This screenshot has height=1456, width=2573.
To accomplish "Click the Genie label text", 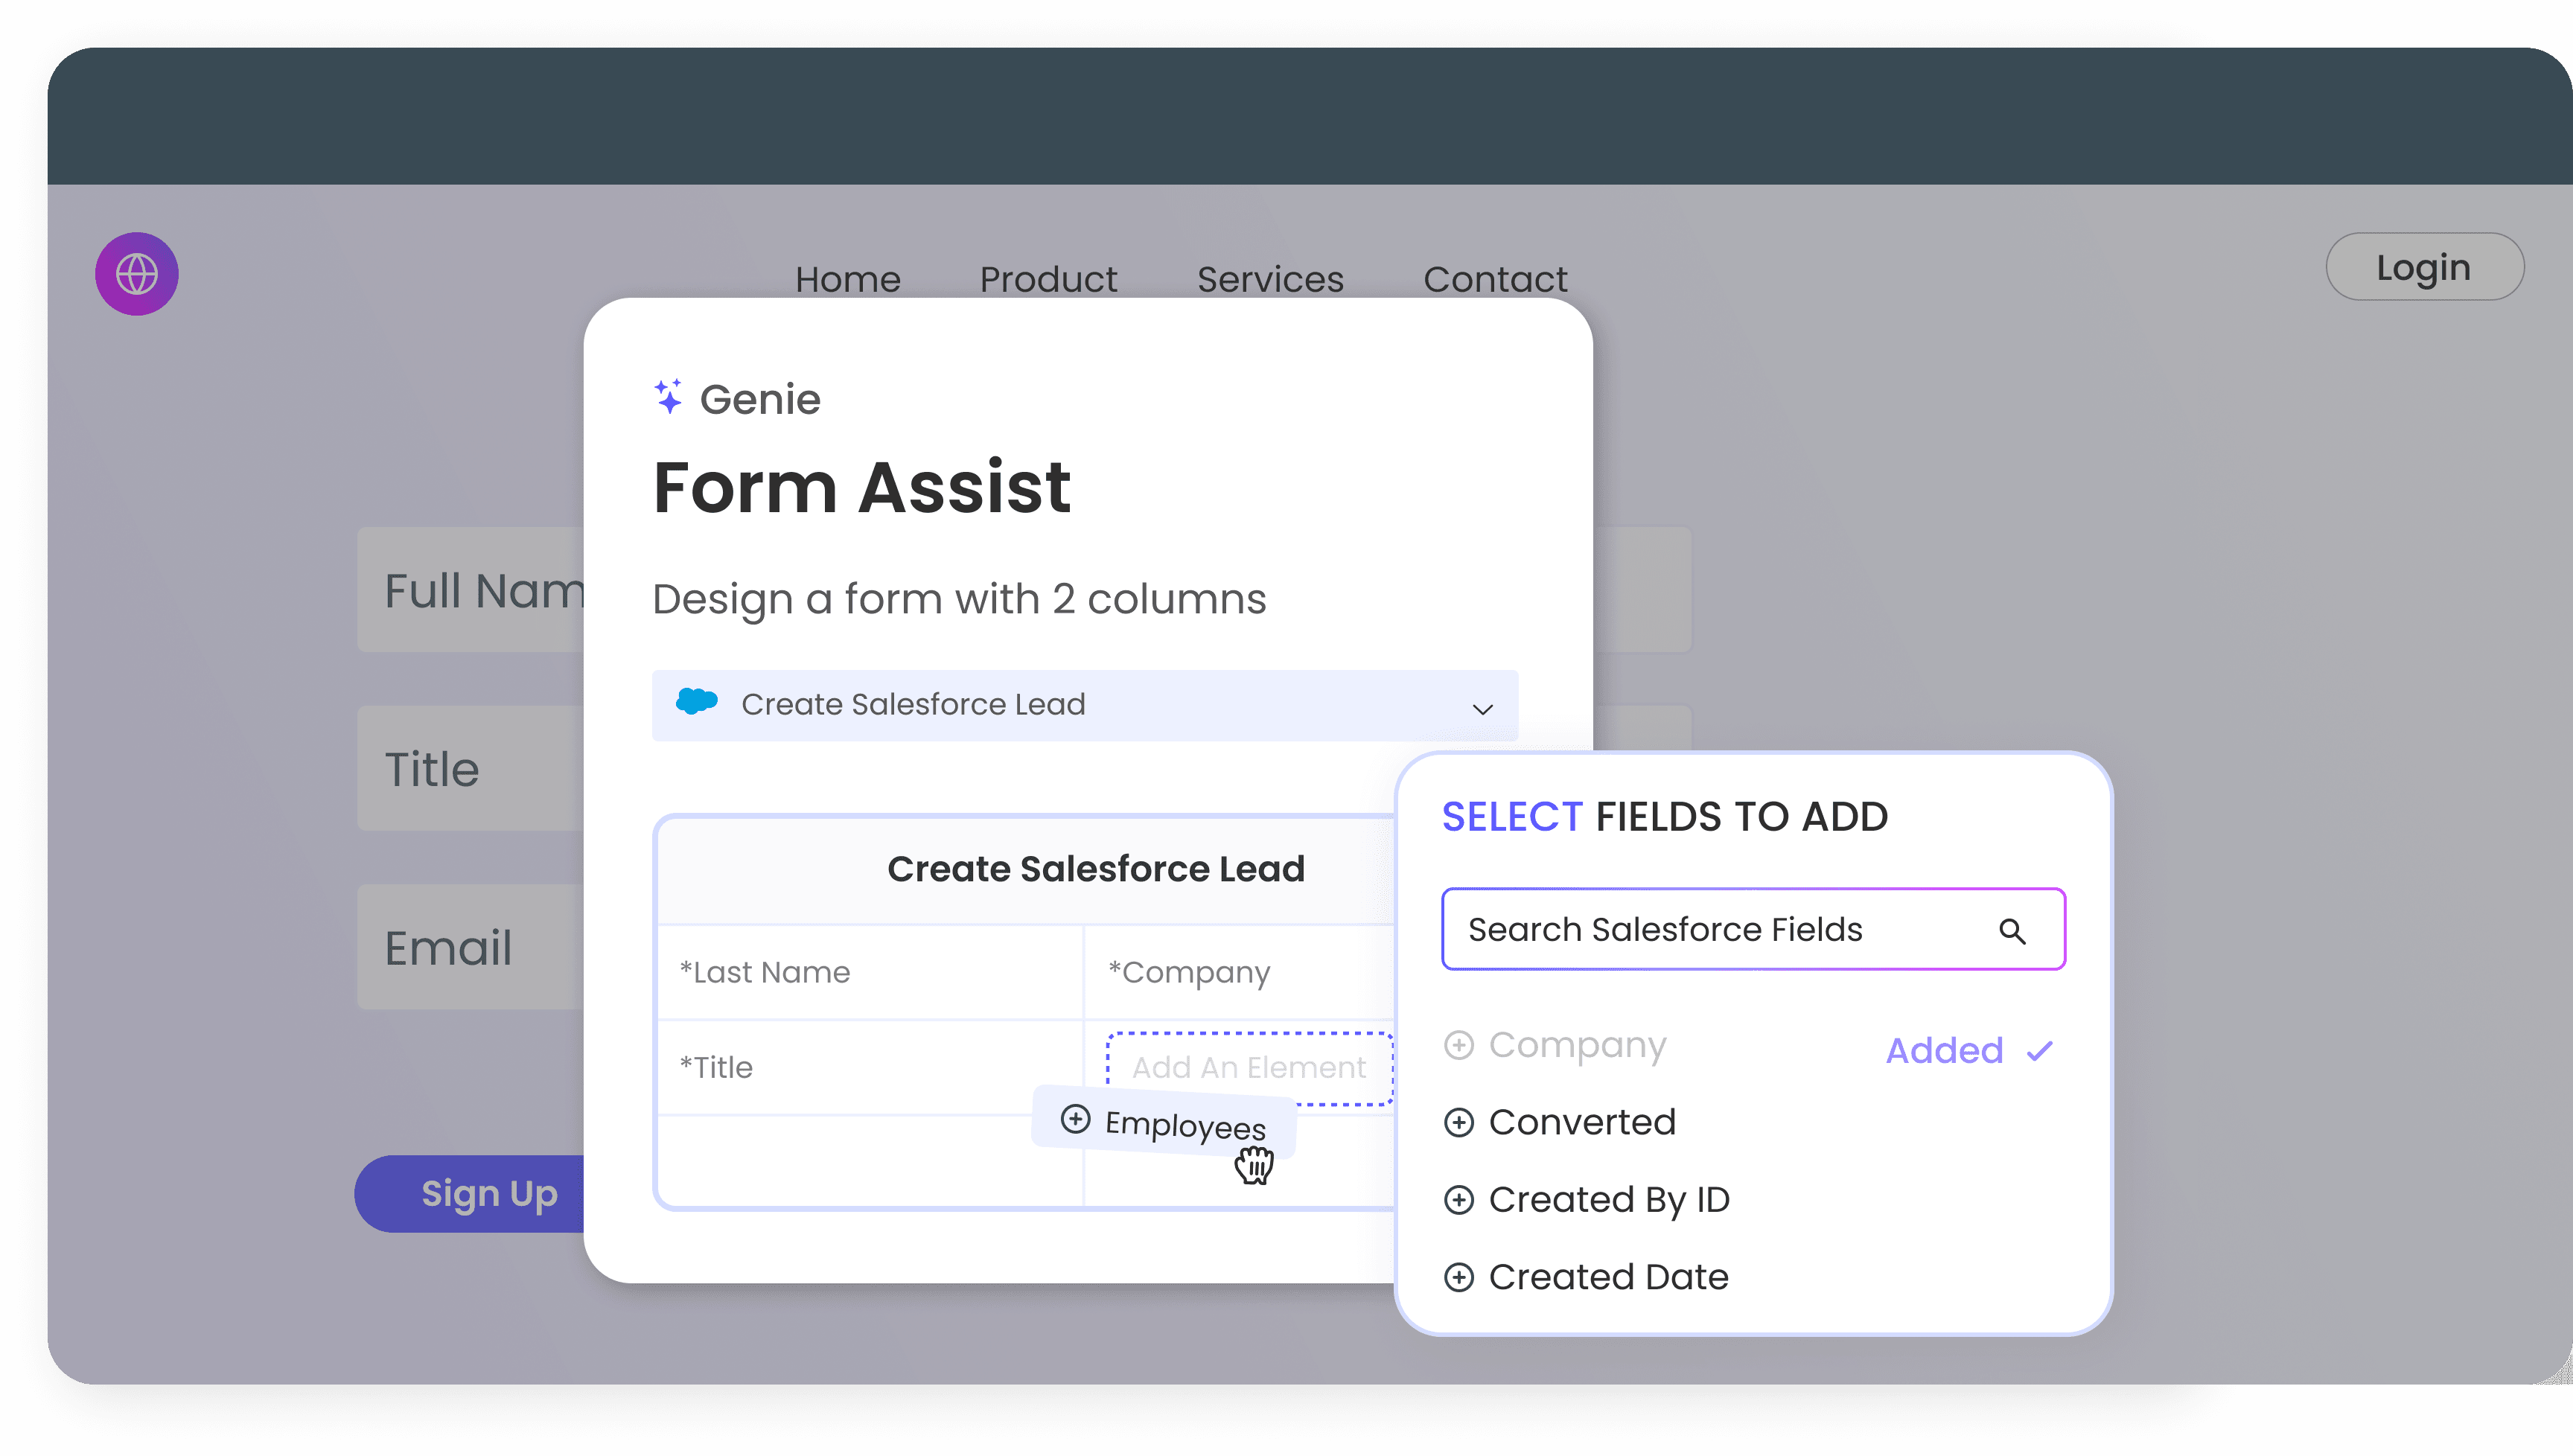I will [760, 400].
